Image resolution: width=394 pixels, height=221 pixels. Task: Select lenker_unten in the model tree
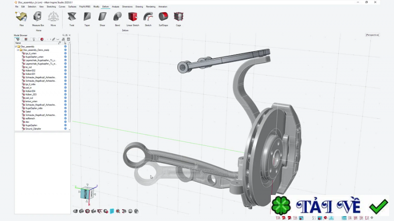coord(31,102)
